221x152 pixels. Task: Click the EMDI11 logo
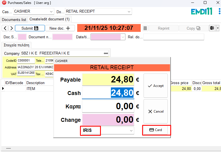click(x=201, y=11)
